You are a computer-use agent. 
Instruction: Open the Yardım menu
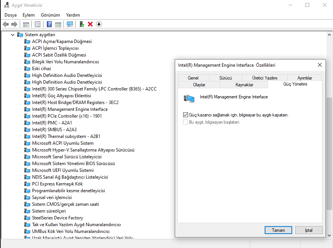tap(73, 15)
